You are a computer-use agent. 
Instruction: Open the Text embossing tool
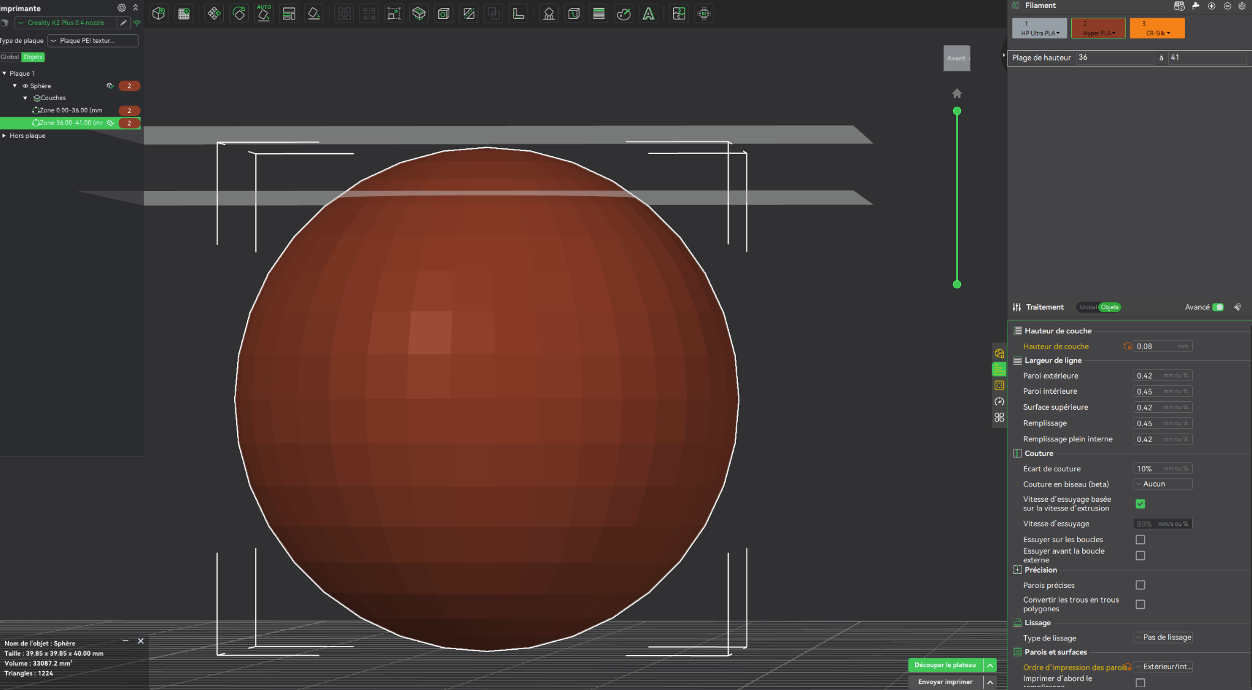point(649,13)
